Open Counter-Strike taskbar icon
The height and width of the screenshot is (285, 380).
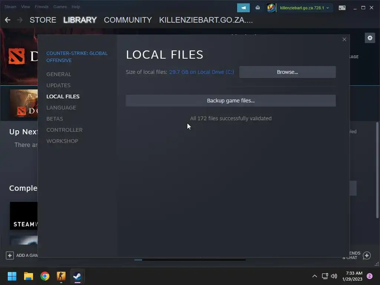click(61, 276)
